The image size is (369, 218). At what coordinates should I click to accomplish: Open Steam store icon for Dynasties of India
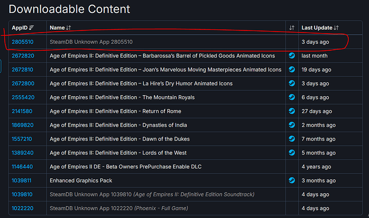[x=292, y=125]
